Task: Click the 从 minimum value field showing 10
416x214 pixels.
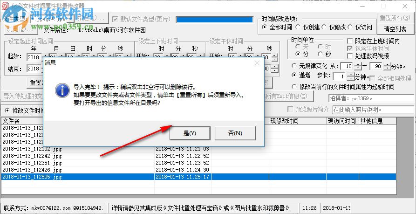Action: pyautogui.click(x=347, y=66)
